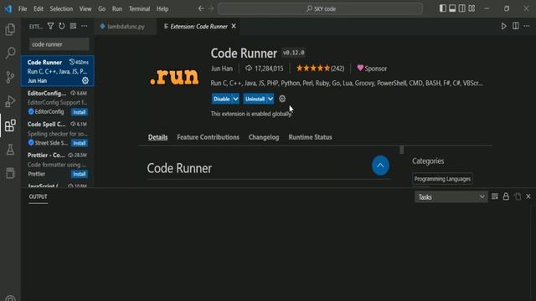Open editor more actions ellipsis
536x301 pixels.
[x=527, y=26]
